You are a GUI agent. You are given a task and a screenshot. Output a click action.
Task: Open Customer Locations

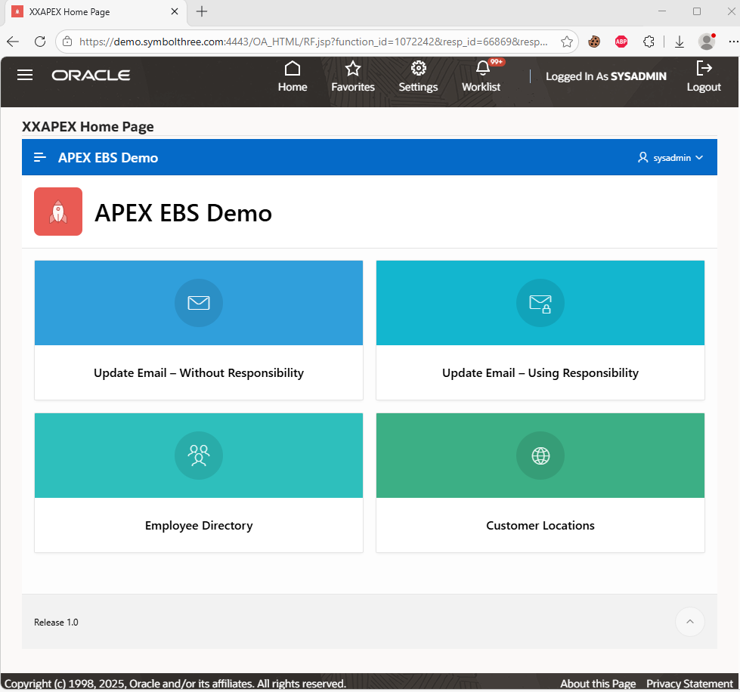540,526
